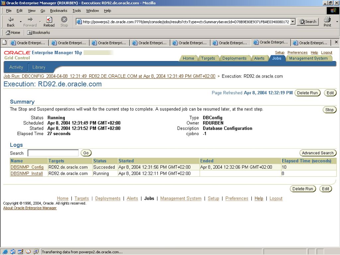Open the Window menu

click(92, 11)
